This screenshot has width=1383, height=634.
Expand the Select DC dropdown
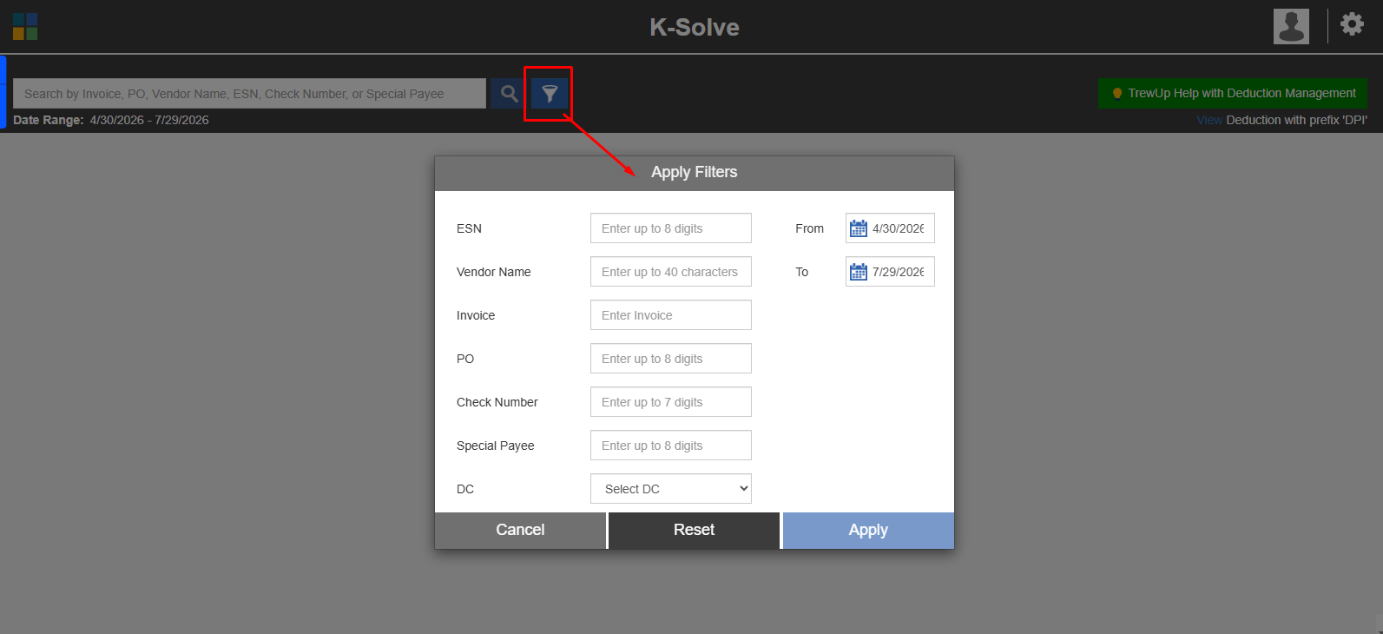[671, 489]
